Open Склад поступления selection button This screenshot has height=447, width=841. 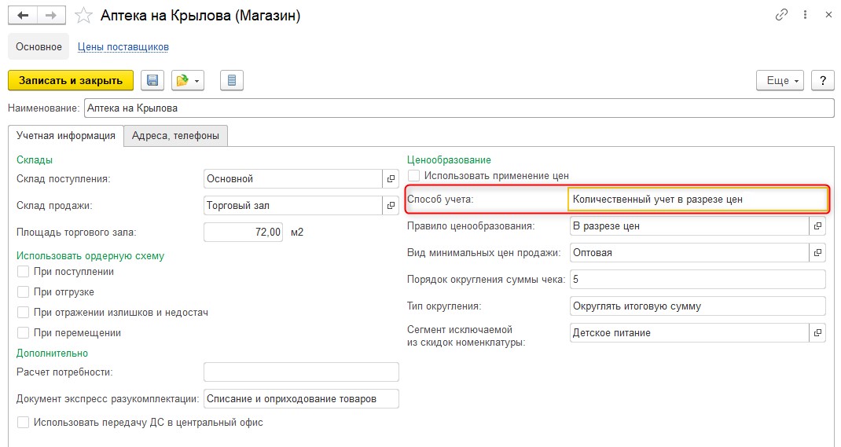(391, 179)
